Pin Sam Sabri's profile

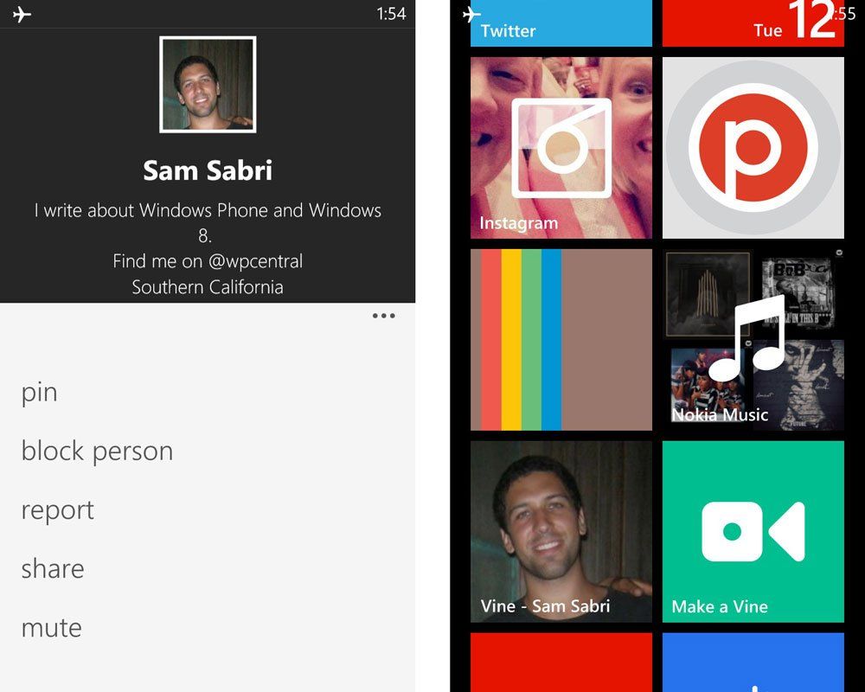pos(39,391)
